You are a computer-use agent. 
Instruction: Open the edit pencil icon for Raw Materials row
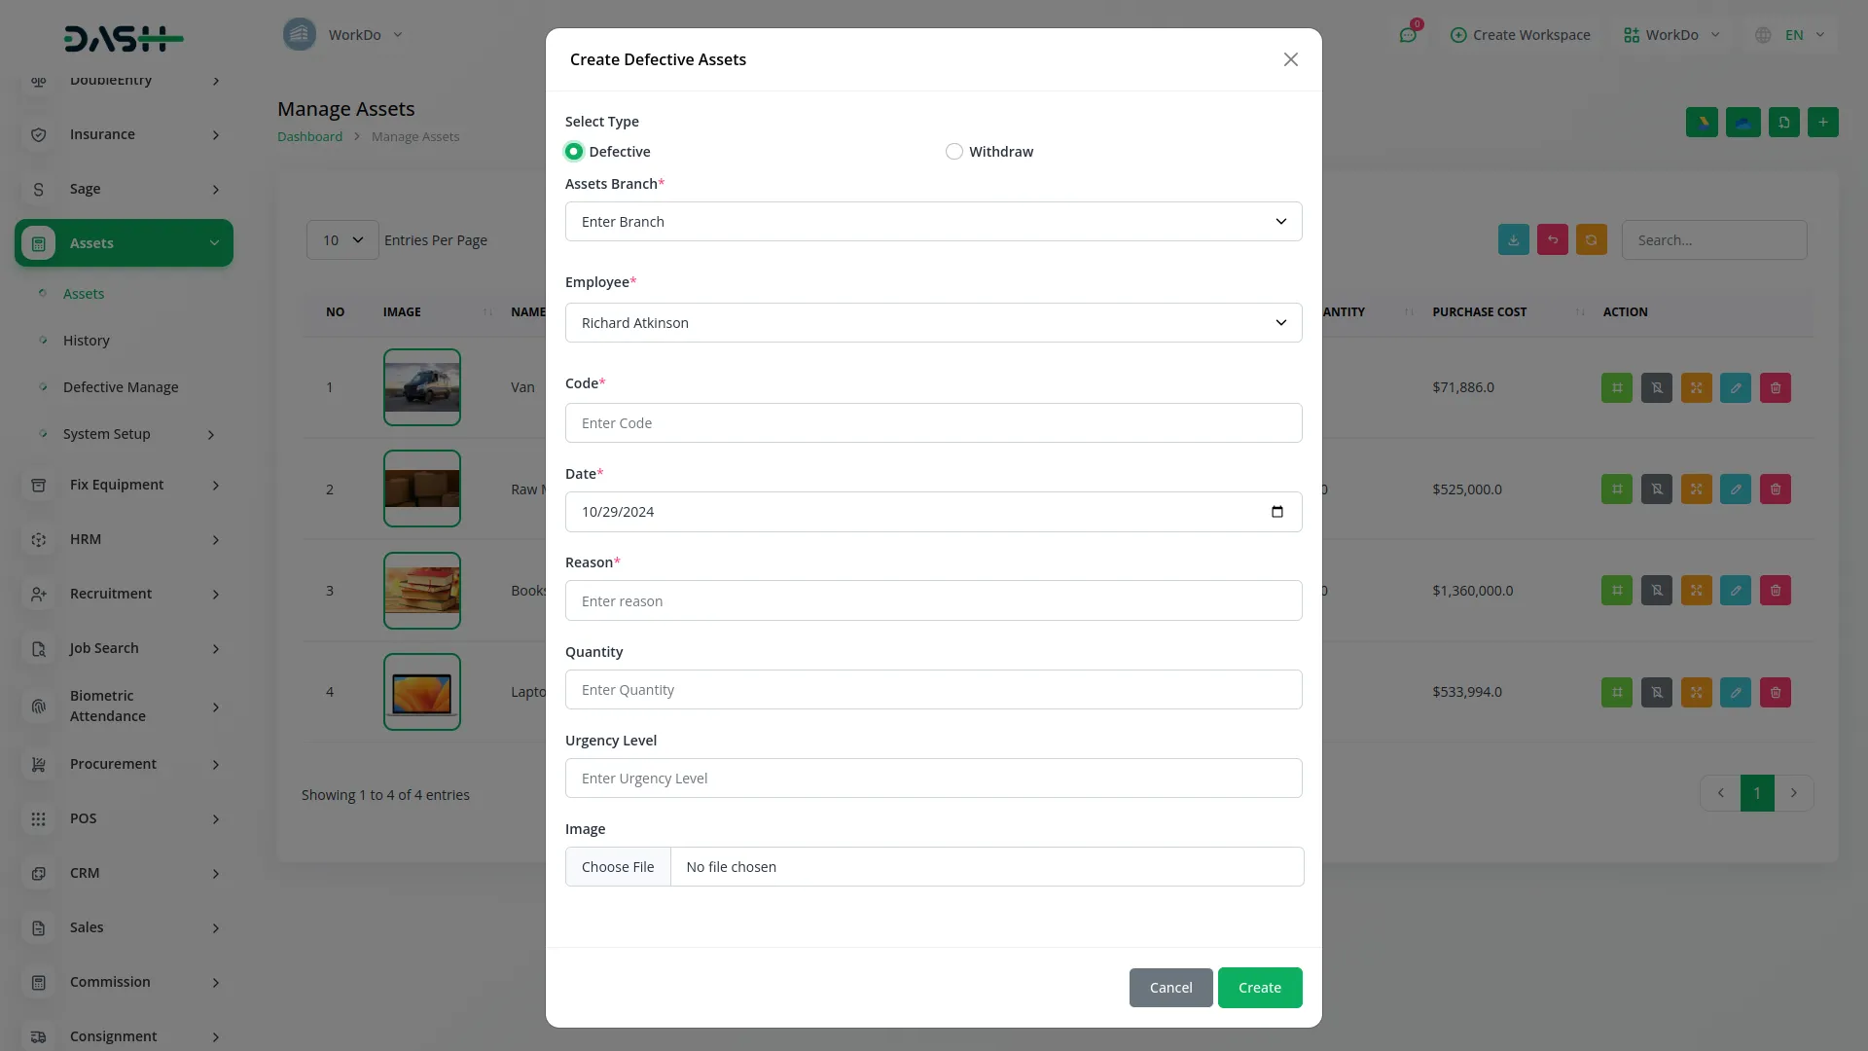(1735, 489)
